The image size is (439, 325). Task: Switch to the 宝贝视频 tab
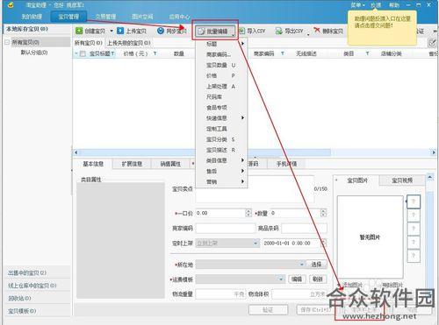pyautogui.click(x=402, y=180)
